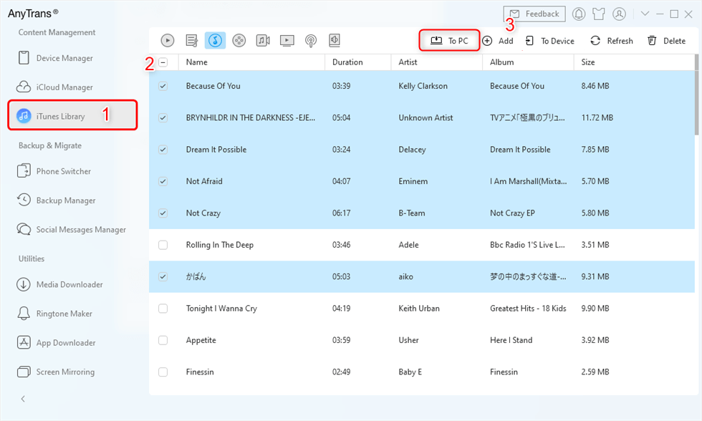Sort songs by the Name column header
702x421 pixels.
(197, 62)
